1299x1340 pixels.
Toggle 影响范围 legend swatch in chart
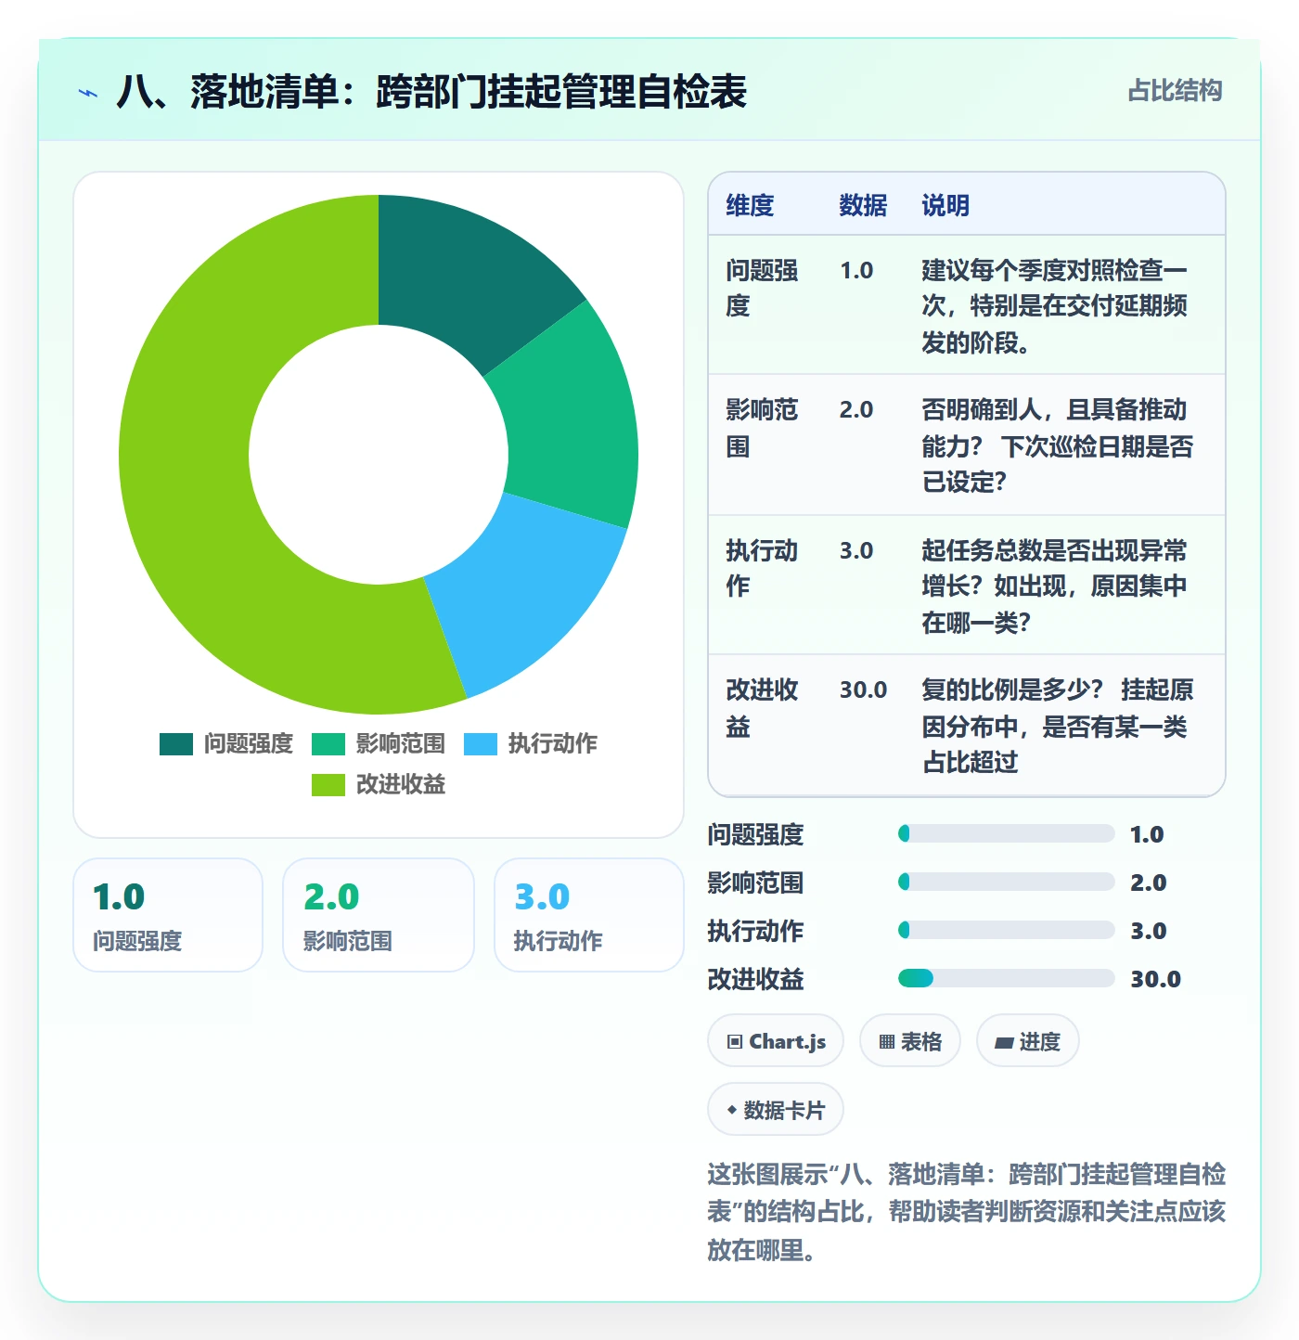pos(328,744)
